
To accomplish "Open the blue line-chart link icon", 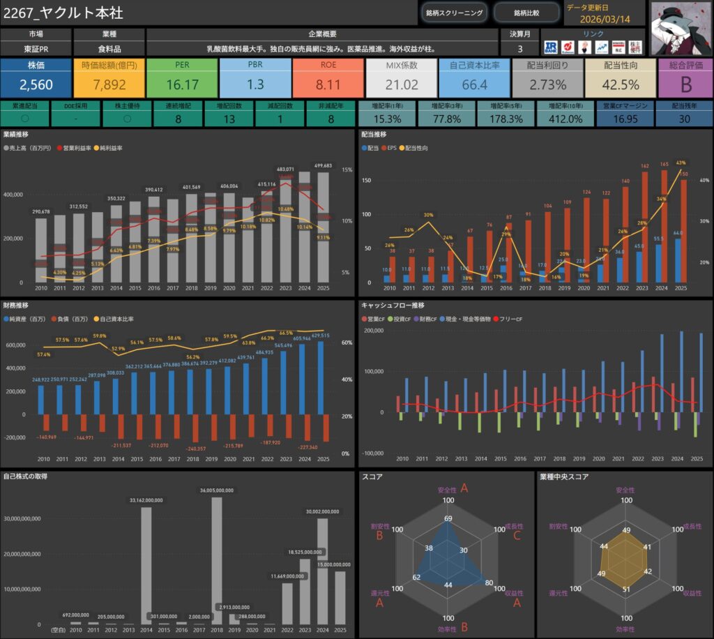I will pyautogui.click(x=600, y=47).
